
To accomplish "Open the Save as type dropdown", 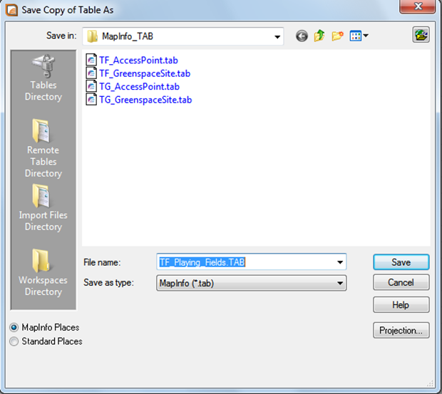I will [251, 283].
